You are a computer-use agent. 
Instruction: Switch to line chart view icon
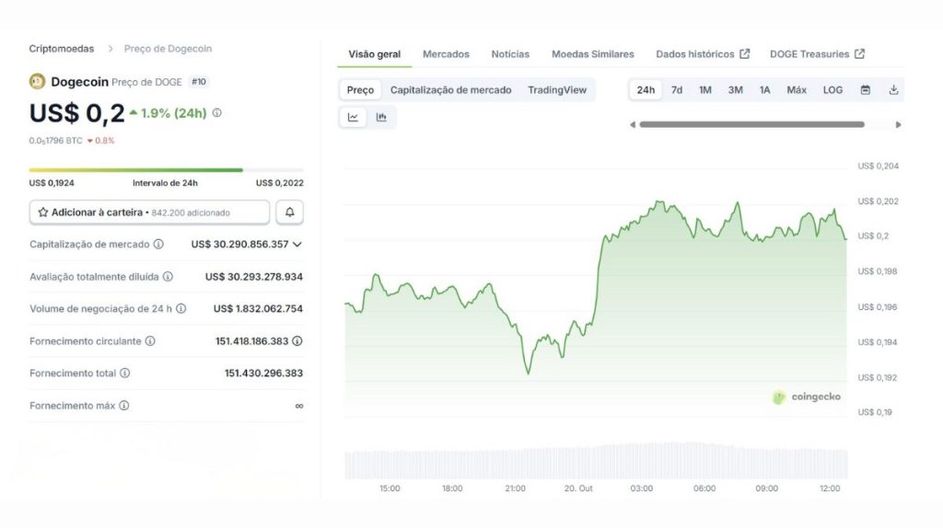tap(353, 117)
